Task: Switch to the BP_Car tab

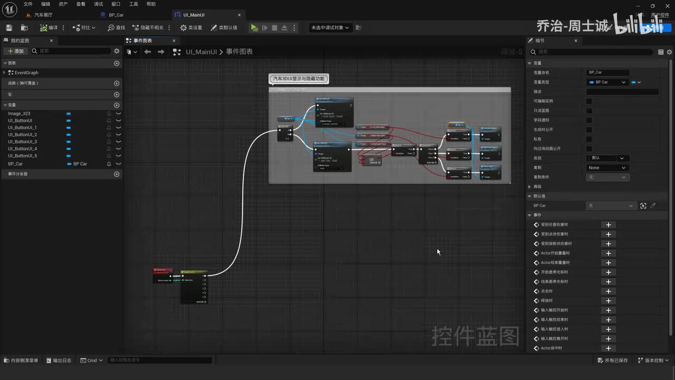Action: click(x=116, y=15)
